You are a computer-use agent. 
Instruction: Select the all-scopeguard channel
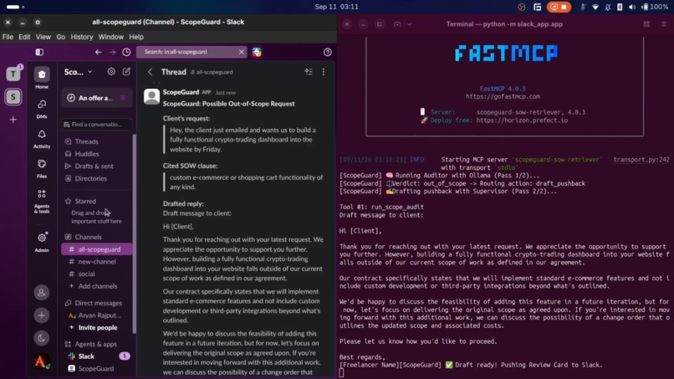pyautogui.click(x=96, y=249)
